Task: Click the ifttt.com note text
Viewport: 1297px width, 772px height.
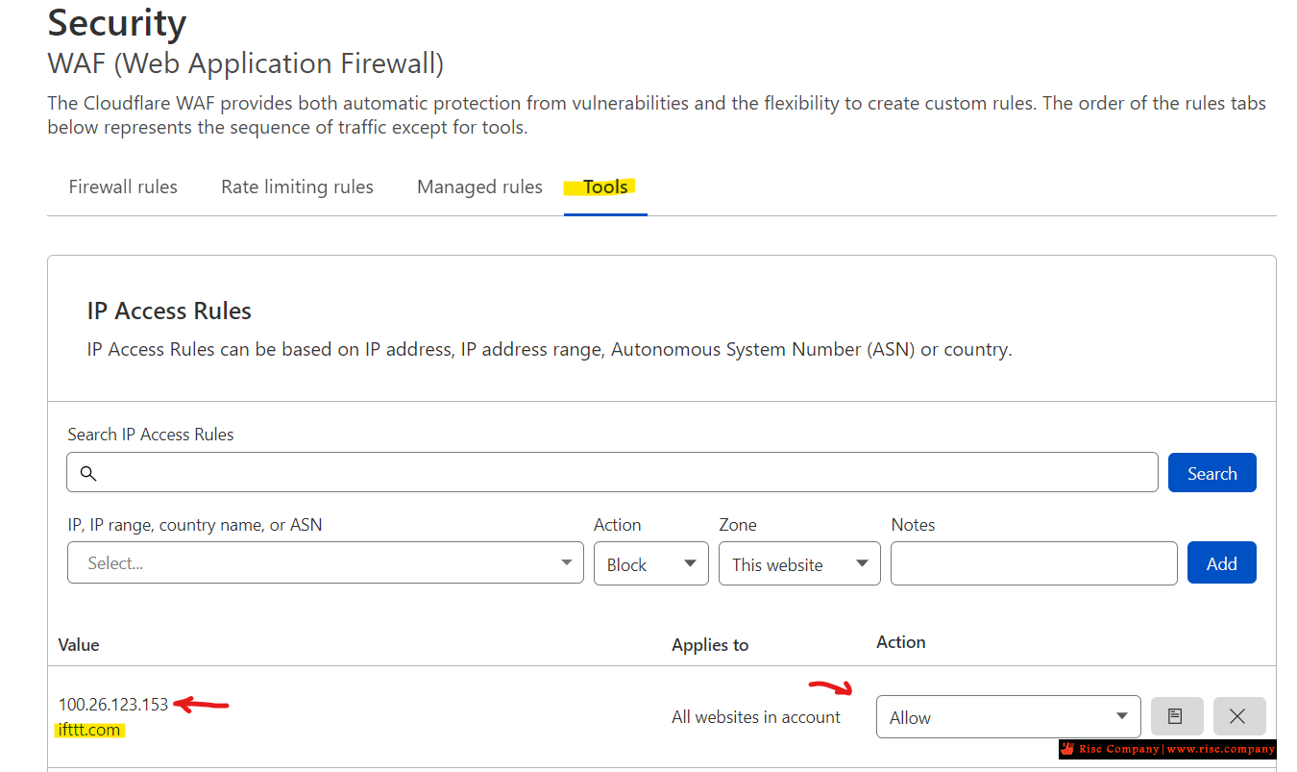Action: (x=89, y=730)
